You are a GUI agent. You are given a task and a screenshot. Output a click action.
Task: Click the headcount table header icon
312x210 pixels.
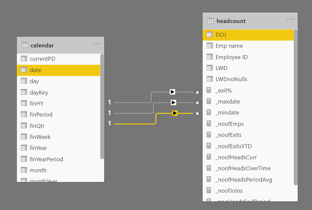(211, 21)
